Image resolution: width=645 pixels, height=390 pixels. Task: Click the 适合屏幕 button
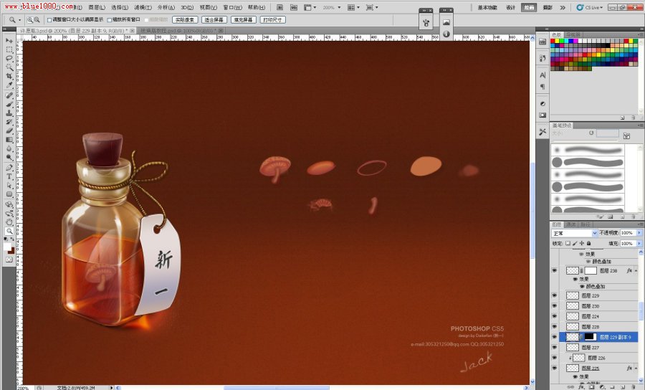214,20
